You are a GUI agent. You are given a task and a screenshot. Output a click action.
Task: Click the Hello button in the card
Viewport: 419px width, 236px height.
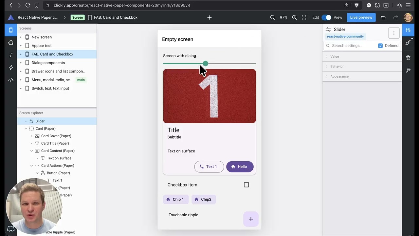click(240, 167)
